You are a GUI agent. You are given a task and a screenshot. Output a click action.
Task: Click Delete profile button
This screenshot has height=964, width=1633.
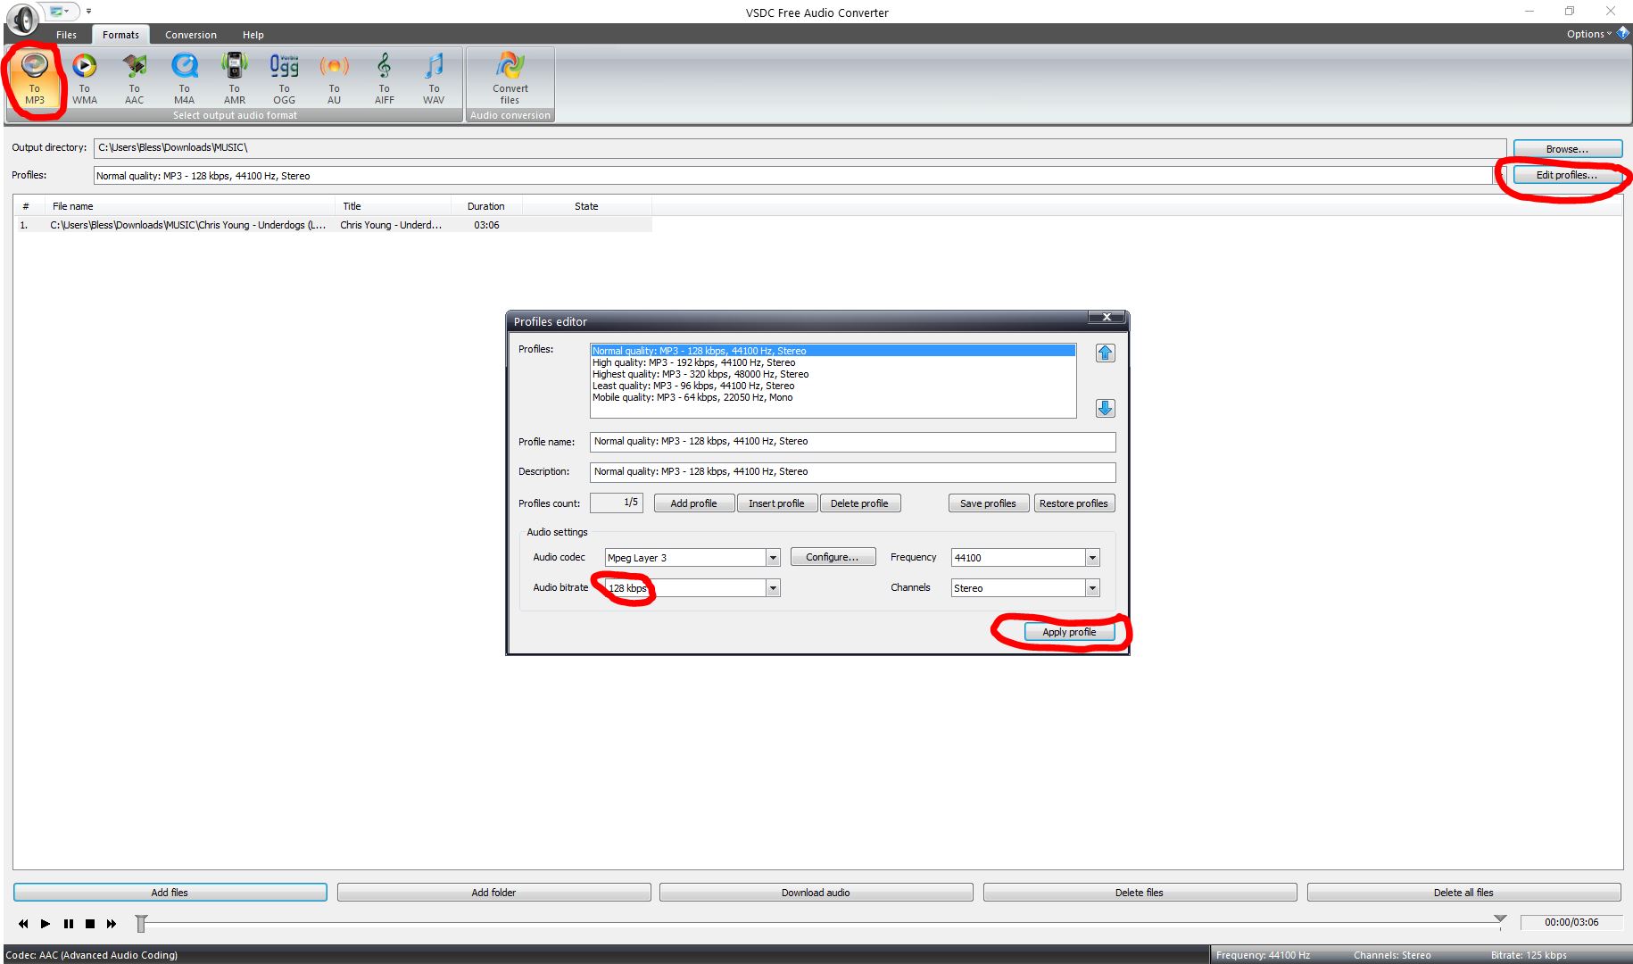click(859, 503)
